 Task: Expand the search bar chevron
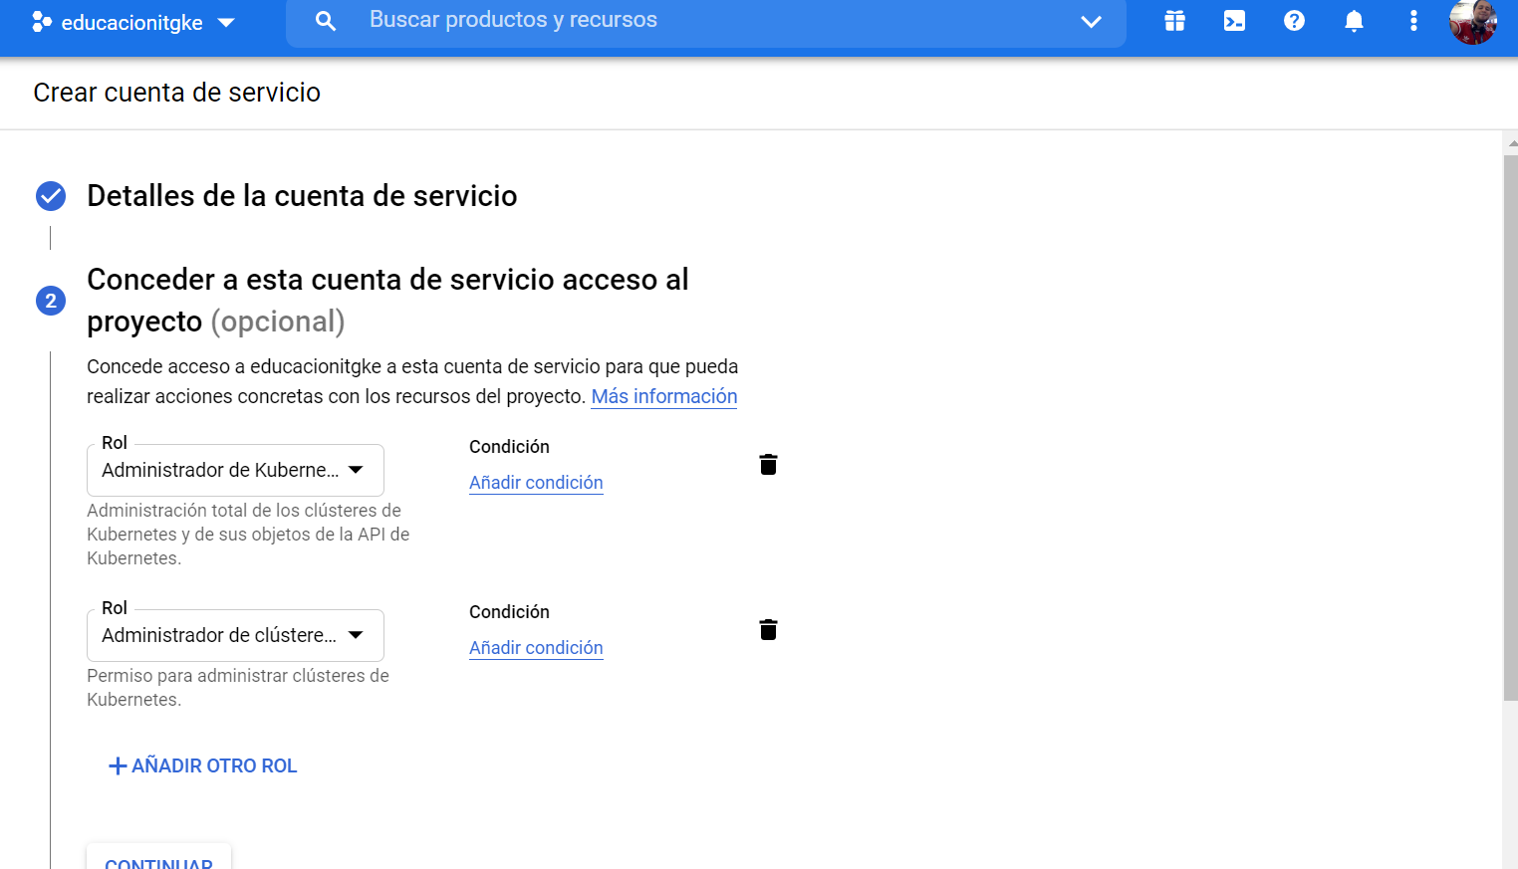[1091, 21]
